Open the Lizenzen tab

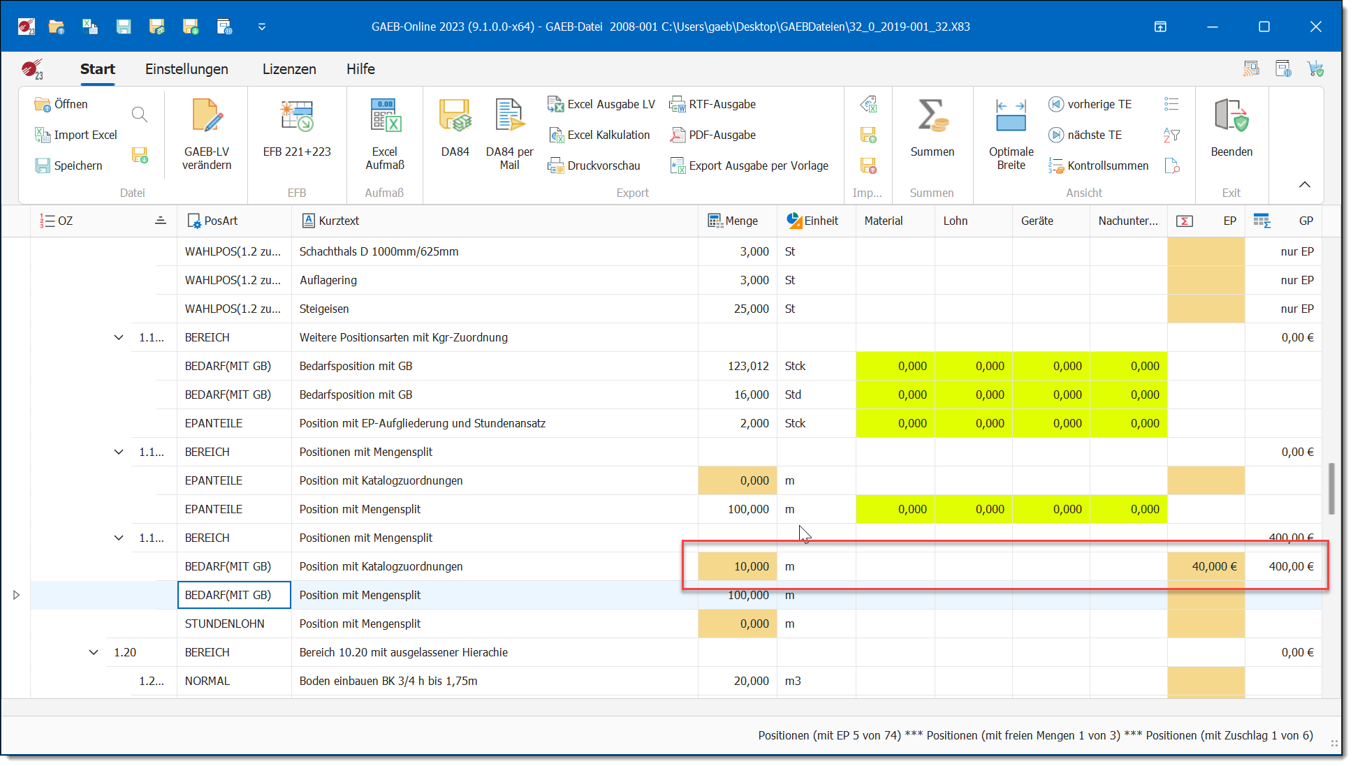pos(289,69)
